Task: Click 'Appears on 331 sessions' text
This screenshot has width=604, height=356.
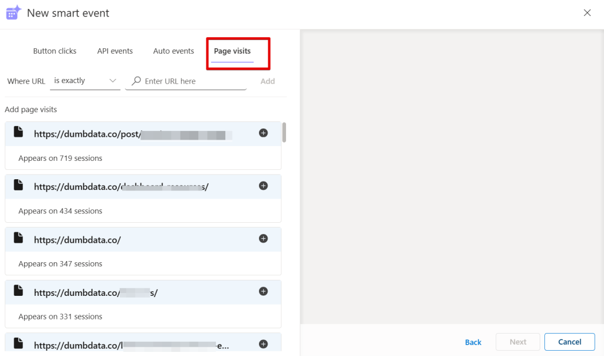Action: pyautogui.click(x=61, y=317)
